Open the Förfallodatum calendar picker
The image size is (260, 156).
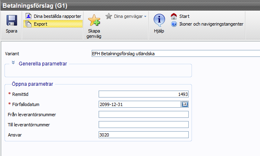tap(185, 104)
